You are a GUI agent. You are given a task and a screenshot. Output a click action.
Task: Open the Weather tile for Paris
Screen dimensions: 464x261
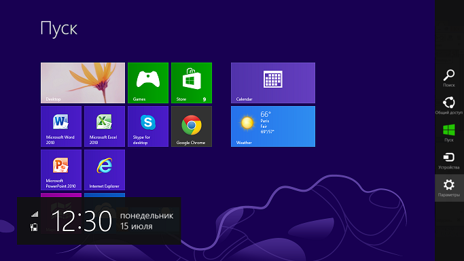click(273, 126)
